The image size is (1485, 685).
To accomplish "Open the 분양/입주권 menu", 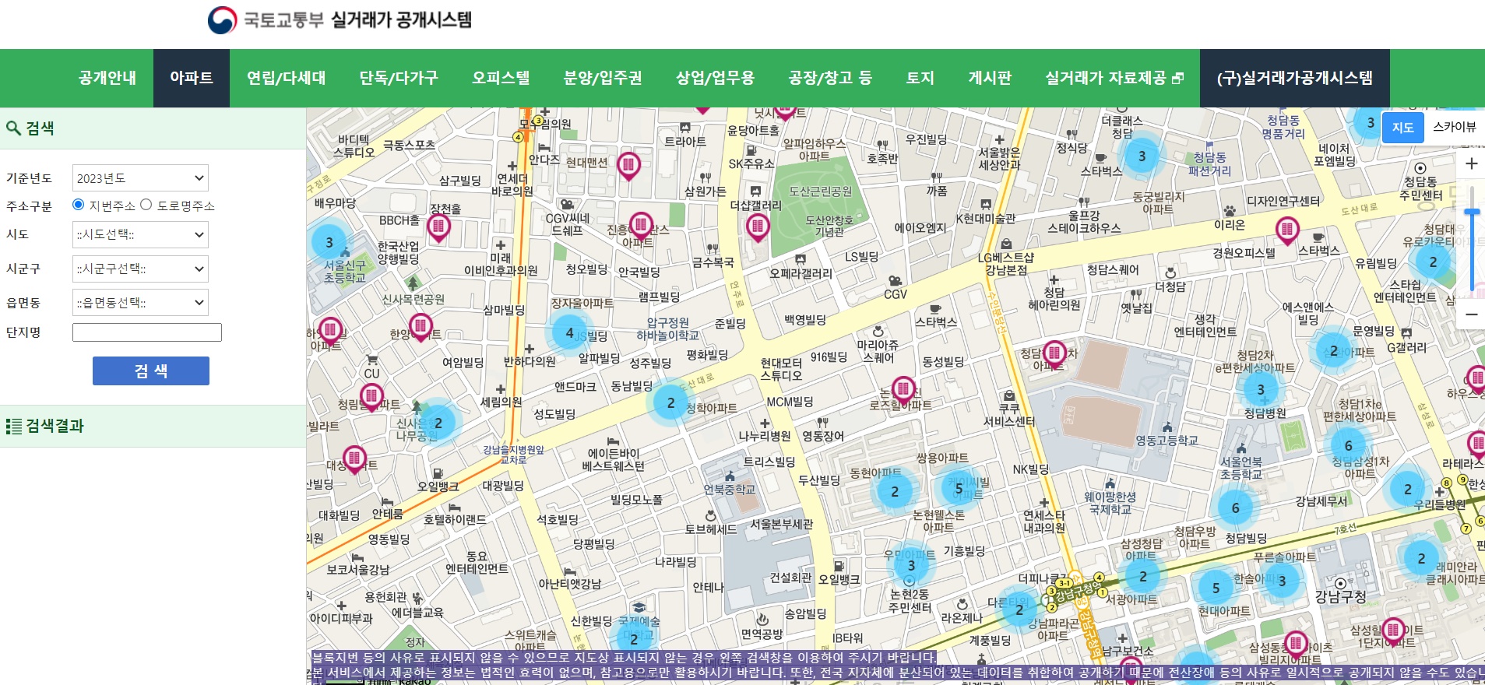I will (x=603, y=78).
